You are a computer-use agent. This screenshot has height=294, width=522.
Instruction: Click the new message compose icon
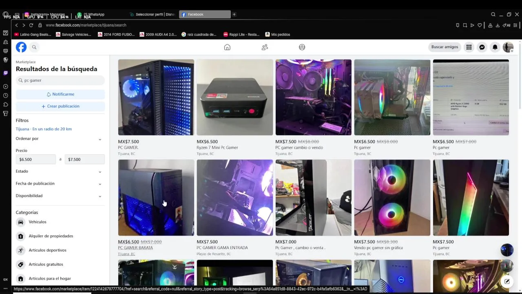tap(507, 281)
